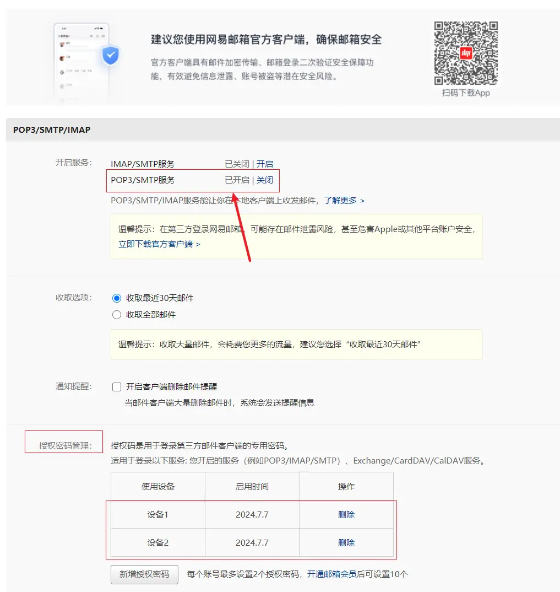Screen dimensions: 560x592
Task: Click the 启用时间 column header
Action: click(252, 486)
